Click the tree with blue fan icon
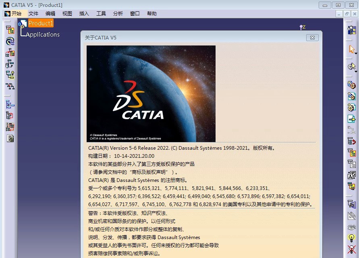Viewport: 359px width, 258px height. click(x=352, y=204)
